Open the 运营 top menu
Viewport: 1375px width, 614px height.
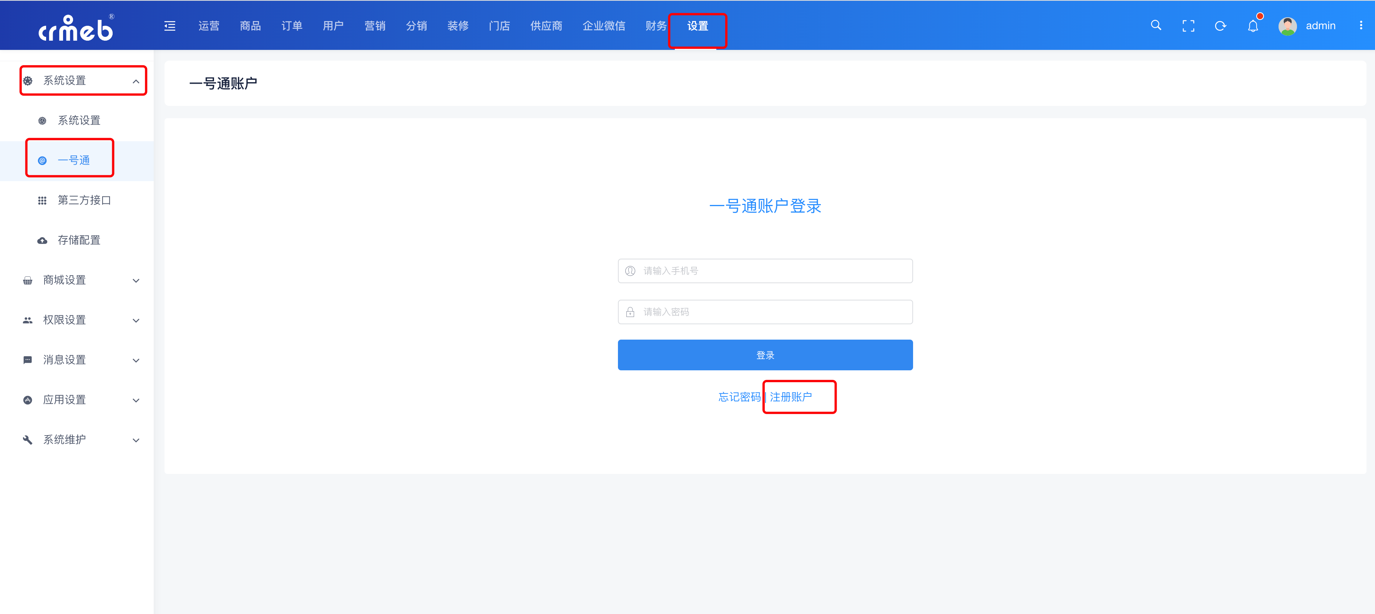(x=209, y=26)
